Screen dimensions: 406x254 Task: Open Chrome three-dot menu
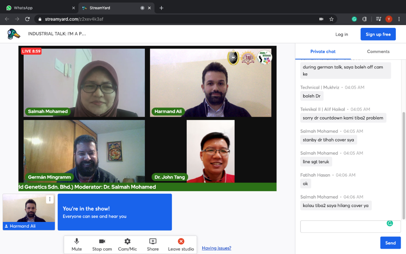pos(399,19)
